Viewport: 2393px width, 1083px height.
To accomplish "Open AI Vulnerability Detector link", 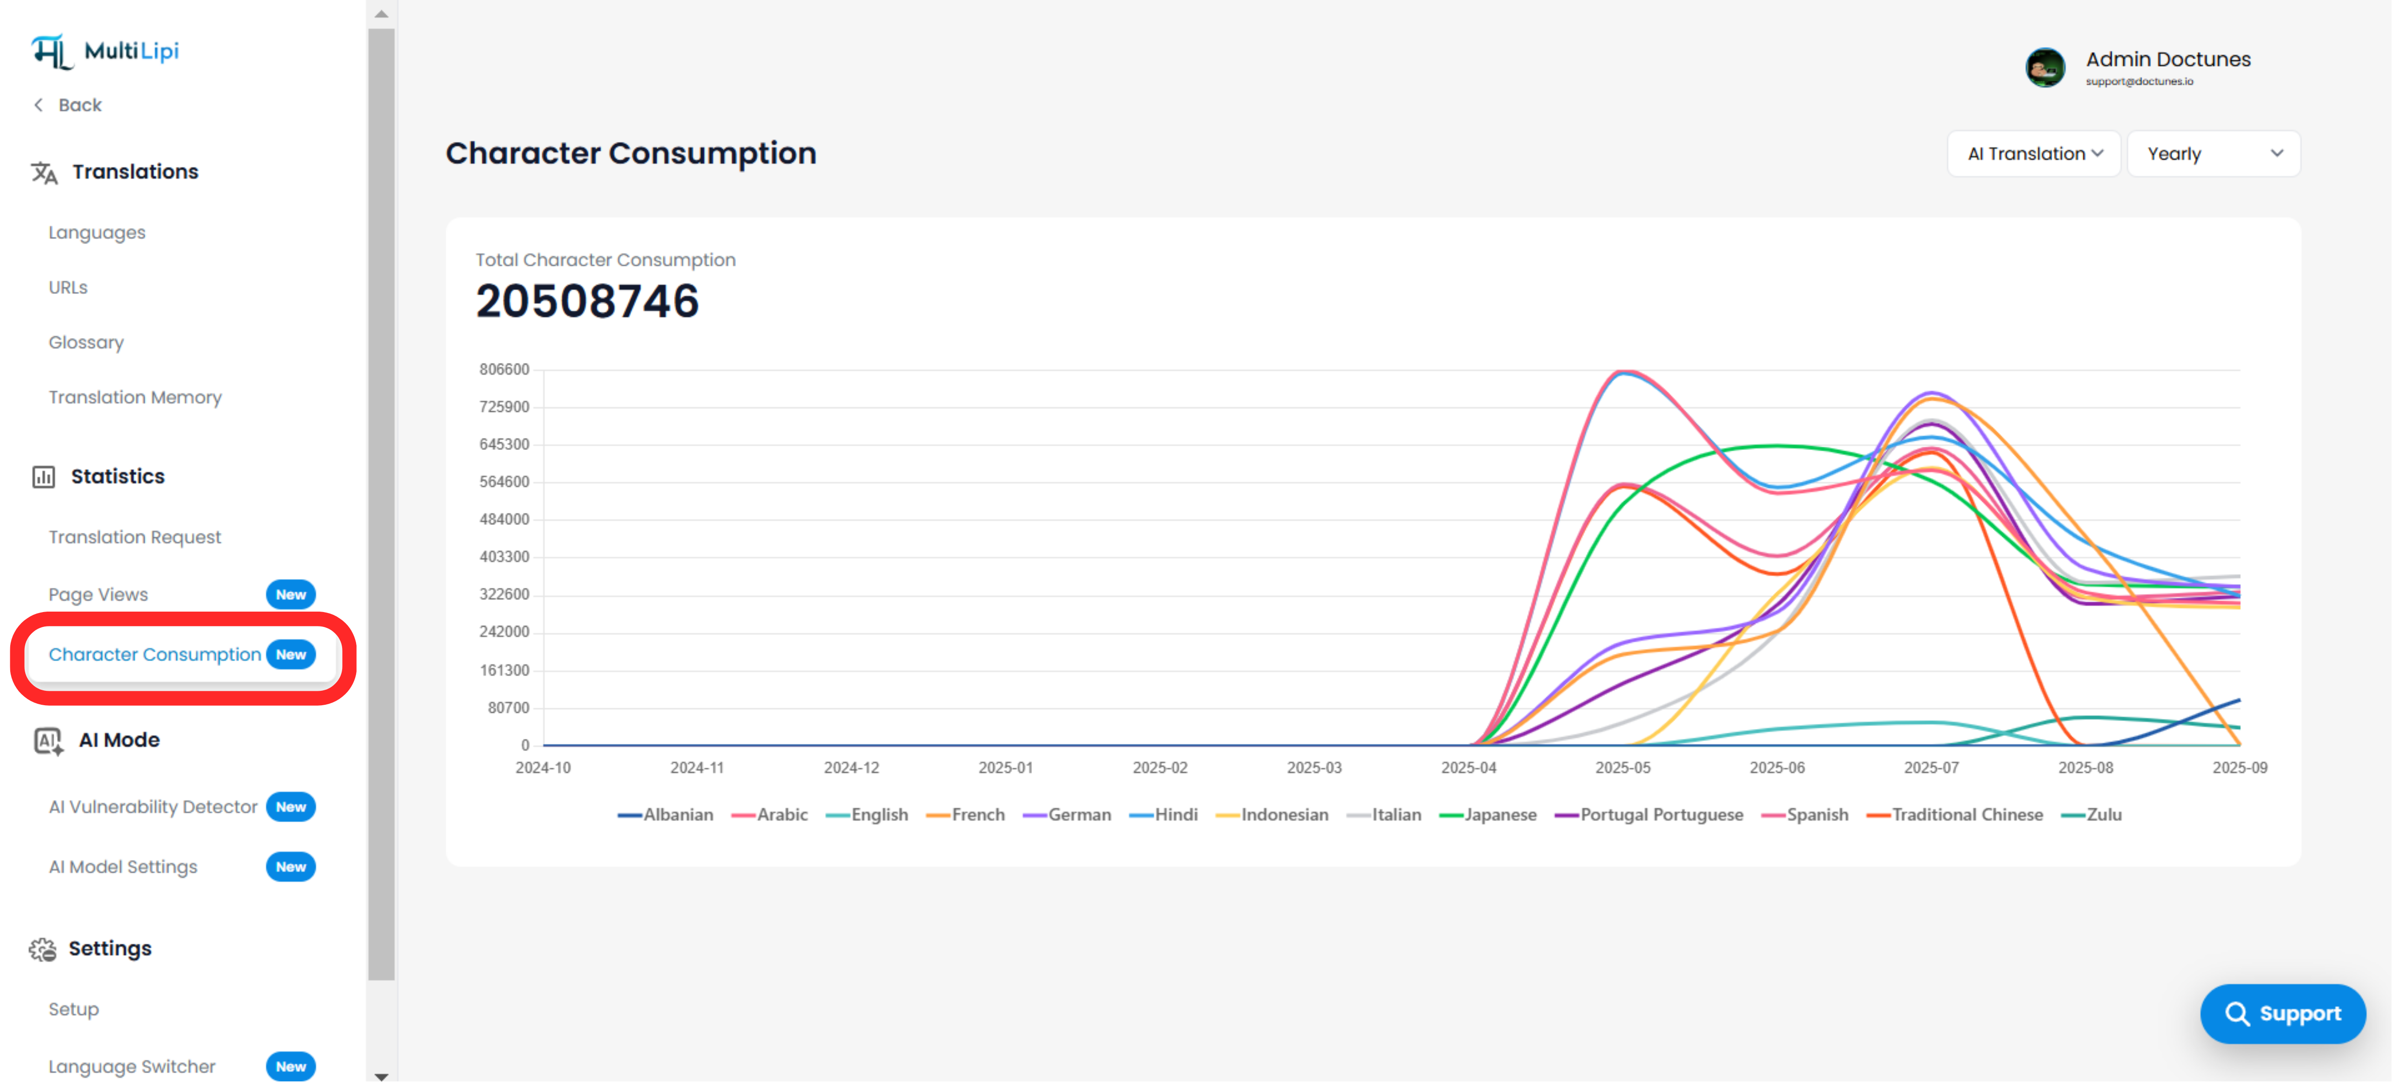I will click(x=152, y=807).
